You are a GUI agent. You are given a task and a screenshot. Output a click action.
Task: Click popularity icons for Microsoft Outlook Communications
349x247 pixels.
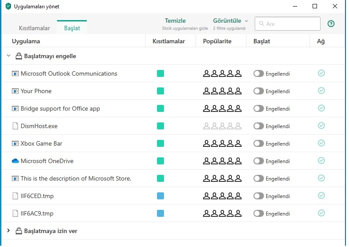click(222, 73)
